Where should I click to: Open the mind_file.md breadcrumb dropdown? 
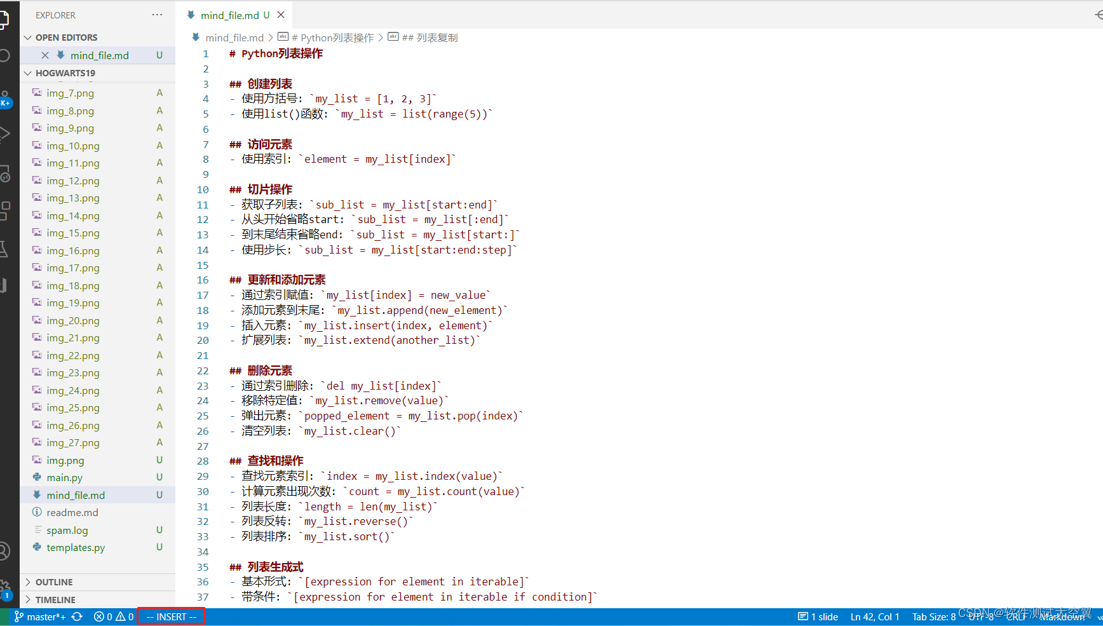(x=234, y=37)
